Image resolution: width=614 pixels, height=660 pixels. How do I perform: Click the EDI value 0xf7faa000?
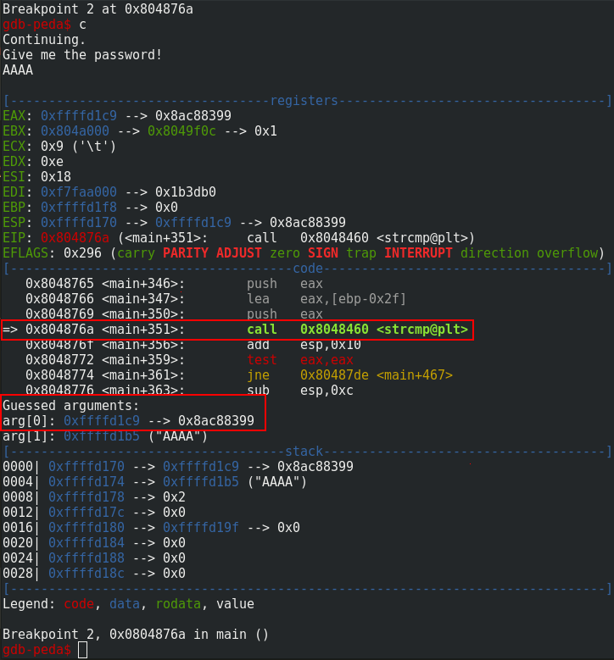point(79,192)
